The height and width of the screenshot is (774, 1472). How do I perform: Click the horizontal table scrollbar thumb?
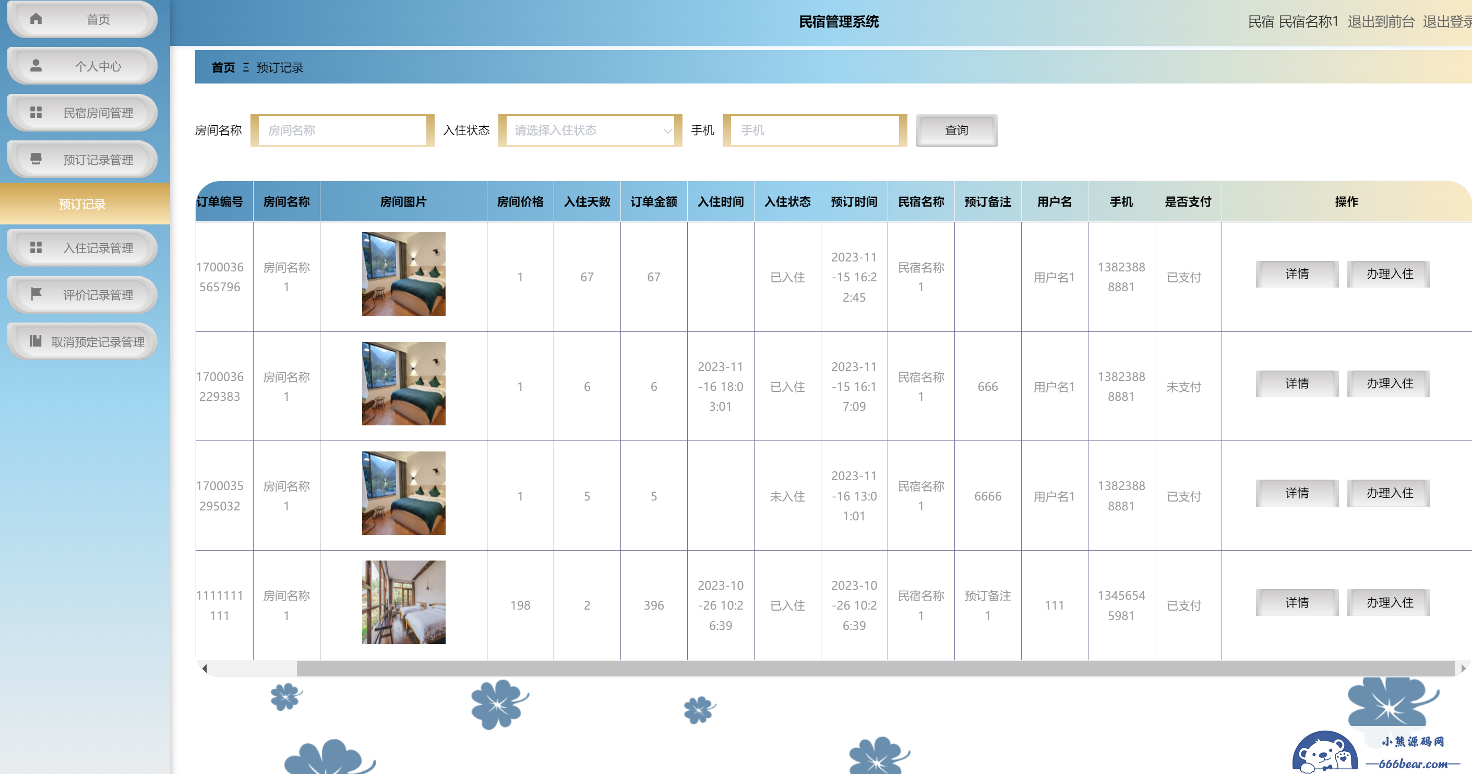(876, 668)
